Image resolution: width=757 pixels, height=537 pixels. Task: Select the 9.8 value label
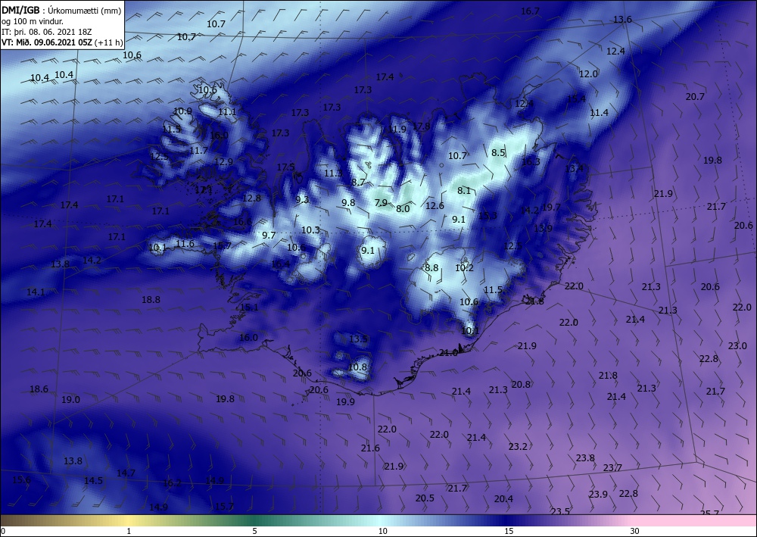[x=348, y=203]
